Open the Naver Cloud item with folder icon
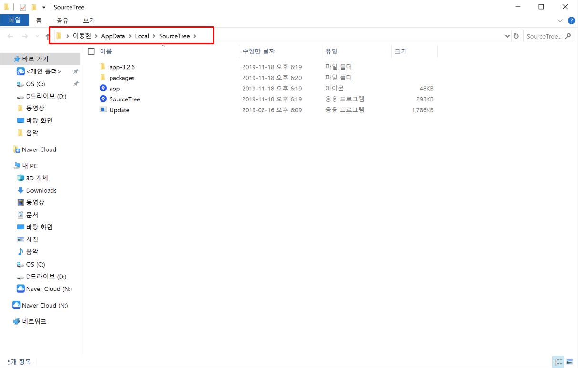The image size is (578, 368). tap(39, 149)
